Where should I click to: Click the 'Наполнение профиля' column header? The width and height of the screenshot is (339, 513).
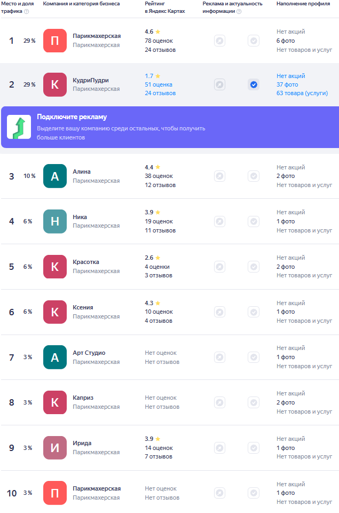303,4
